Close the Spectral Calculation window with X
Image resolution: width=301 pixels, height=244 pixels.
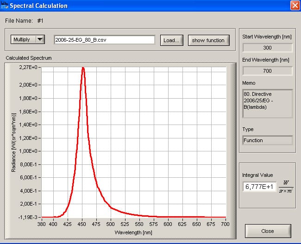(295, 6)
